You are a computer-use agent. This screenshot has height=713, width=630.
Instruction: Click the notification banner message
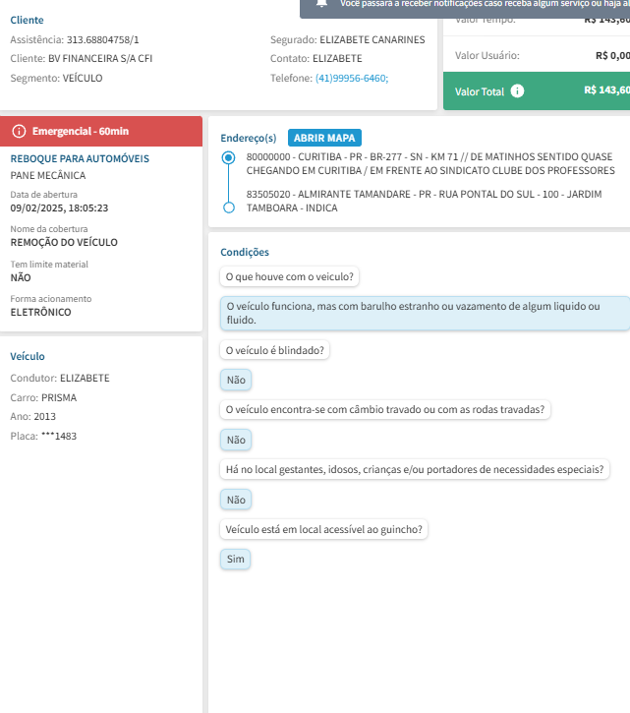click(485, 4)
